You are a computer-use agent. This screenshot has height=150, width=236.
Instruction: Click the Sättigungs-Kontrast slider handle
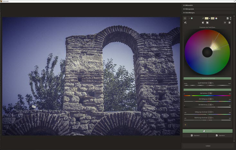(207, 114)
